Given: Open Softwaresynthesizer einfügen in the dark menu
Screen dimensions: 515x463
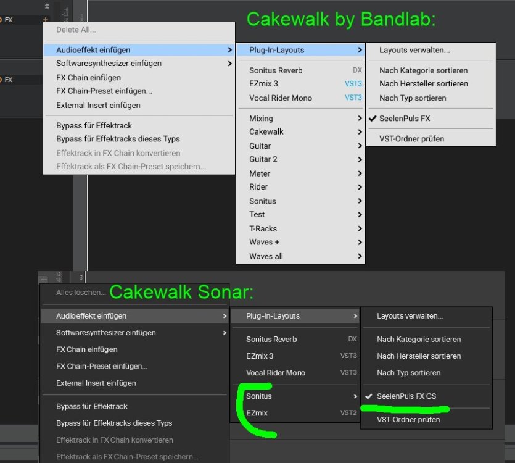Looking at the screenshot, I should pyautogui.click(x=134, y=333).
